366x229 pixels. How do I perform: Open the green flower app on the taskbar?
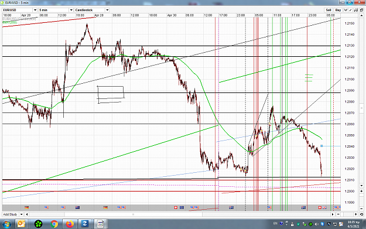click(x=38, y=224)
